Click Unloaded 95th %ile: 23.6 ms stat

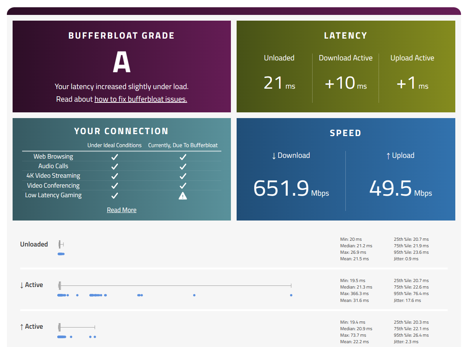[411, 252]
